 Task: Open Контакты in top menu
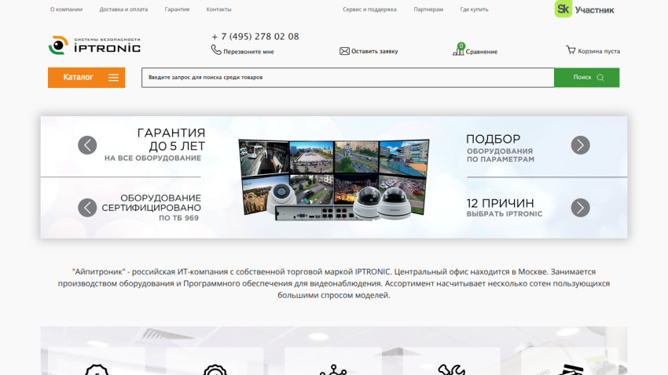point(219,9)
